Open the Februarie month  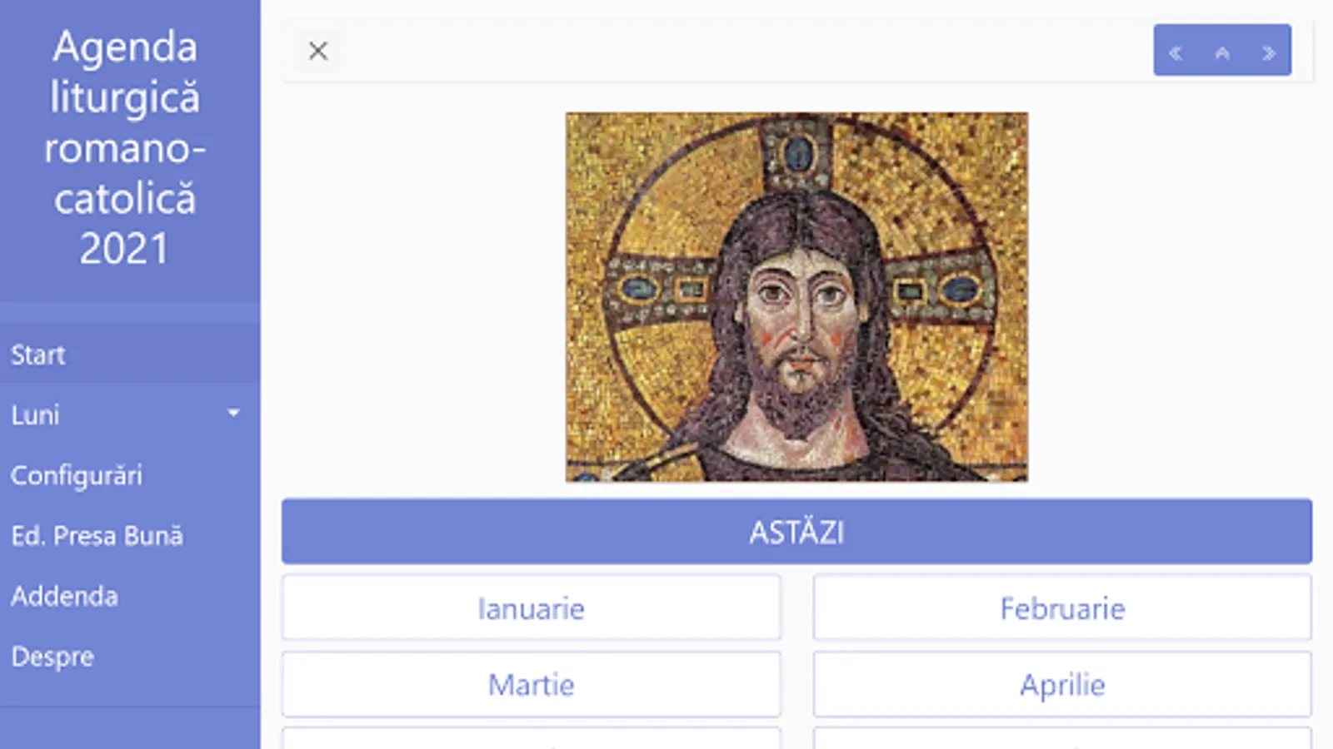click(x=1062, y=608)
